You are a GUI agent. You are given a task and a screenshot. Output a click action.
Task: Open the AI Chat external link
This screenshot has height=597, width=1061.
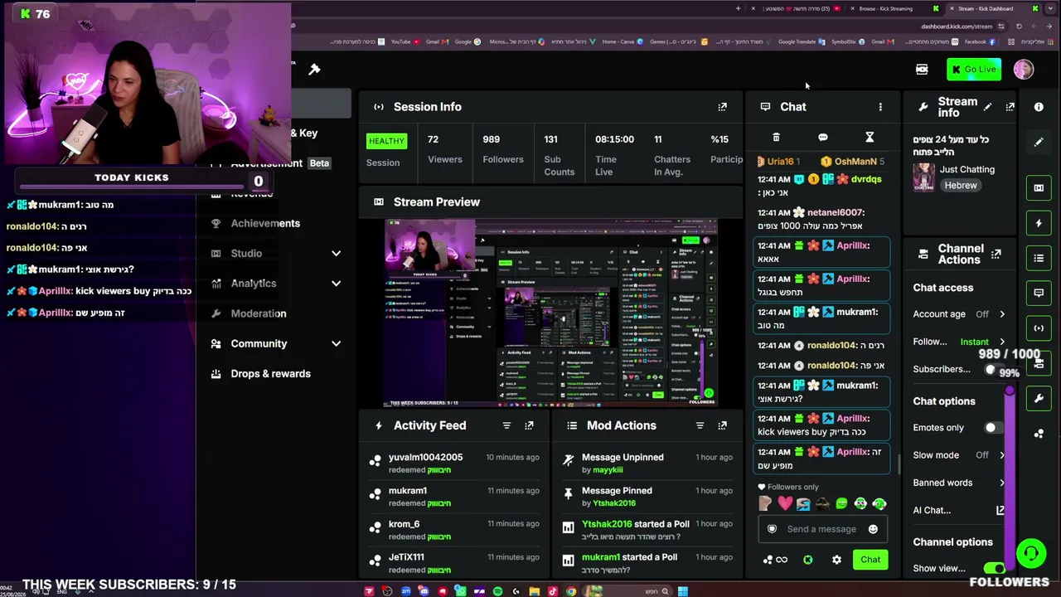tap(1000, 511)
